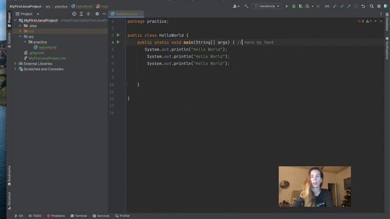Expand External Libraries node
The height and width of the screenshot is (219, 390).
[x=15, y=63]
